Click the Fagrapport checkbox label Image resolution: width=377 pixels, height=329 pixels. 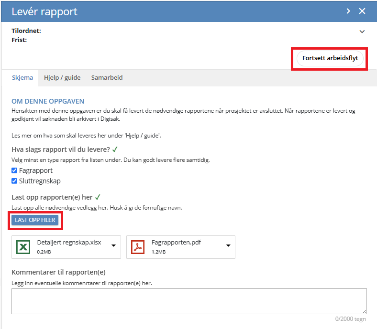pos(35,170)
